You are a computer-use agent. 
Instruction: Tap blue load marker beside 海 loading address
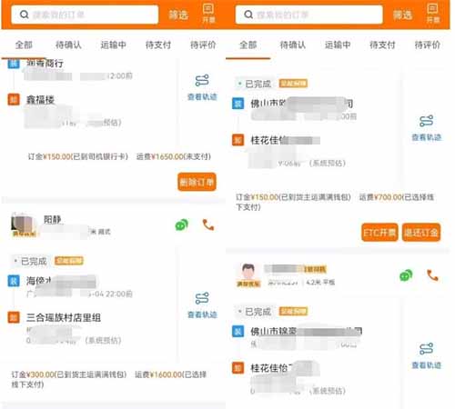pyautogui.click(x=14, y=281)
